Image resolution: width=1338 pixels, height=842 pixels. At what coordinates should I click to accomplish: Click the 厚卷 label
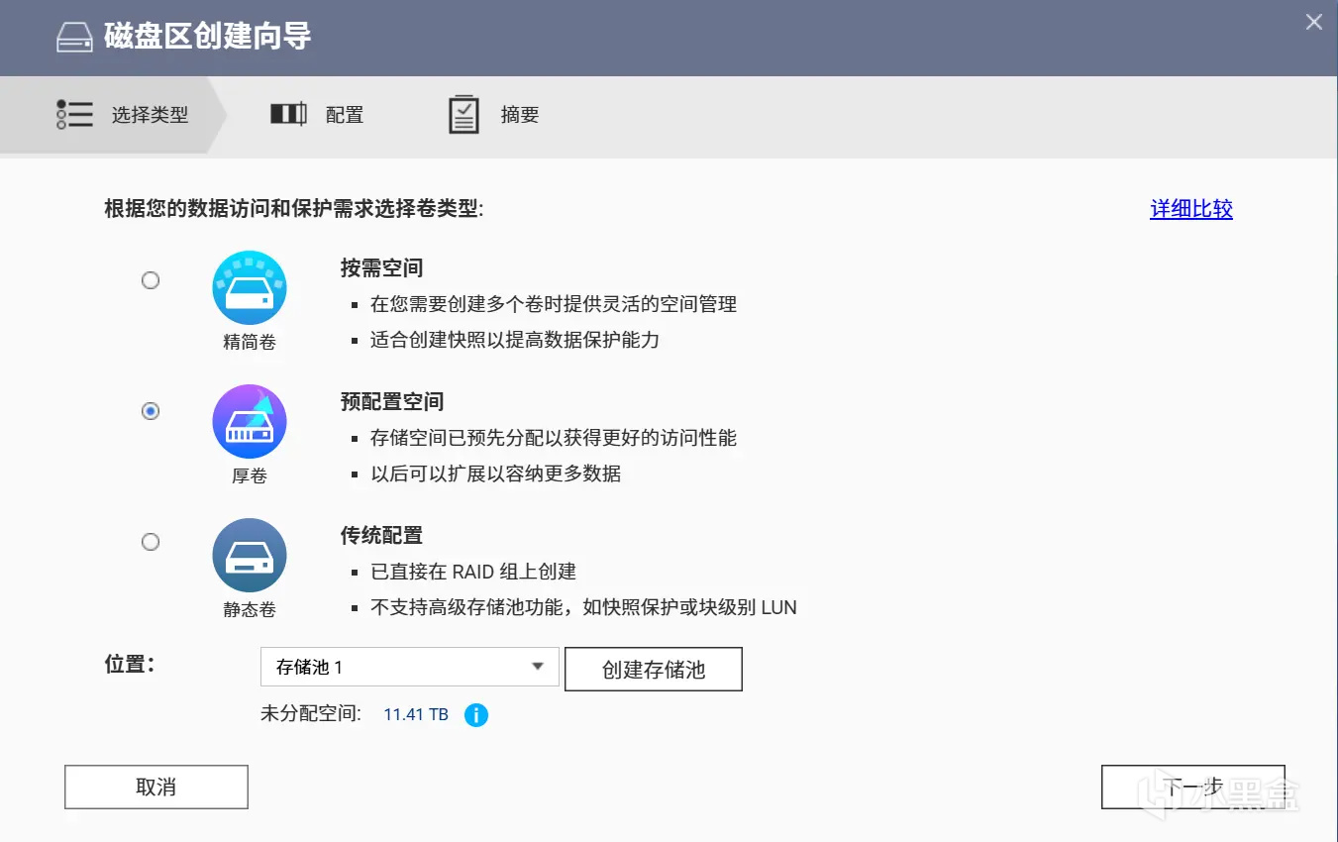coord(250,476)
